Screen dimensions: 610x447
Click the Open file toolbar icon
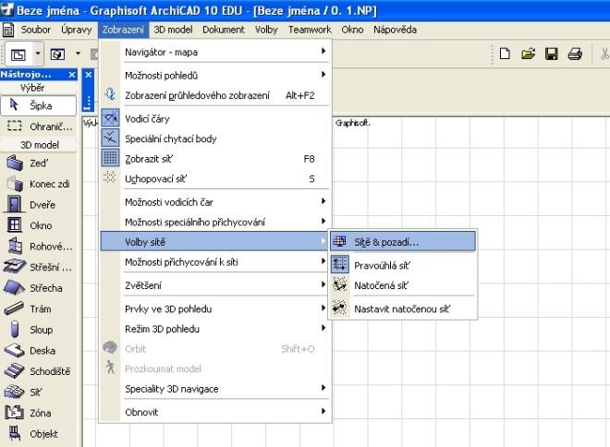click(x=528, y=54)
